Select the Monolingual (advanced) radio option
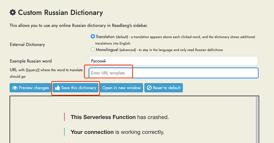The image size is (274, 143). (x=93, y=50)
